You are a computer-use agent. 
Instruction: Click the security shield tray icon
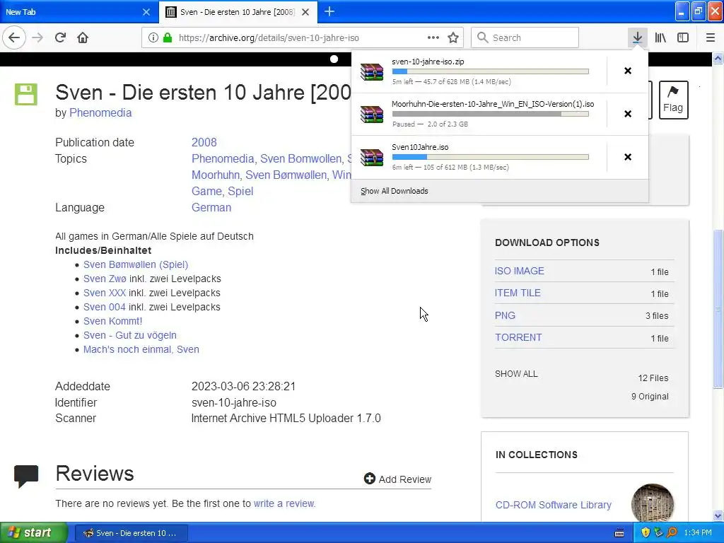(646, 532)
